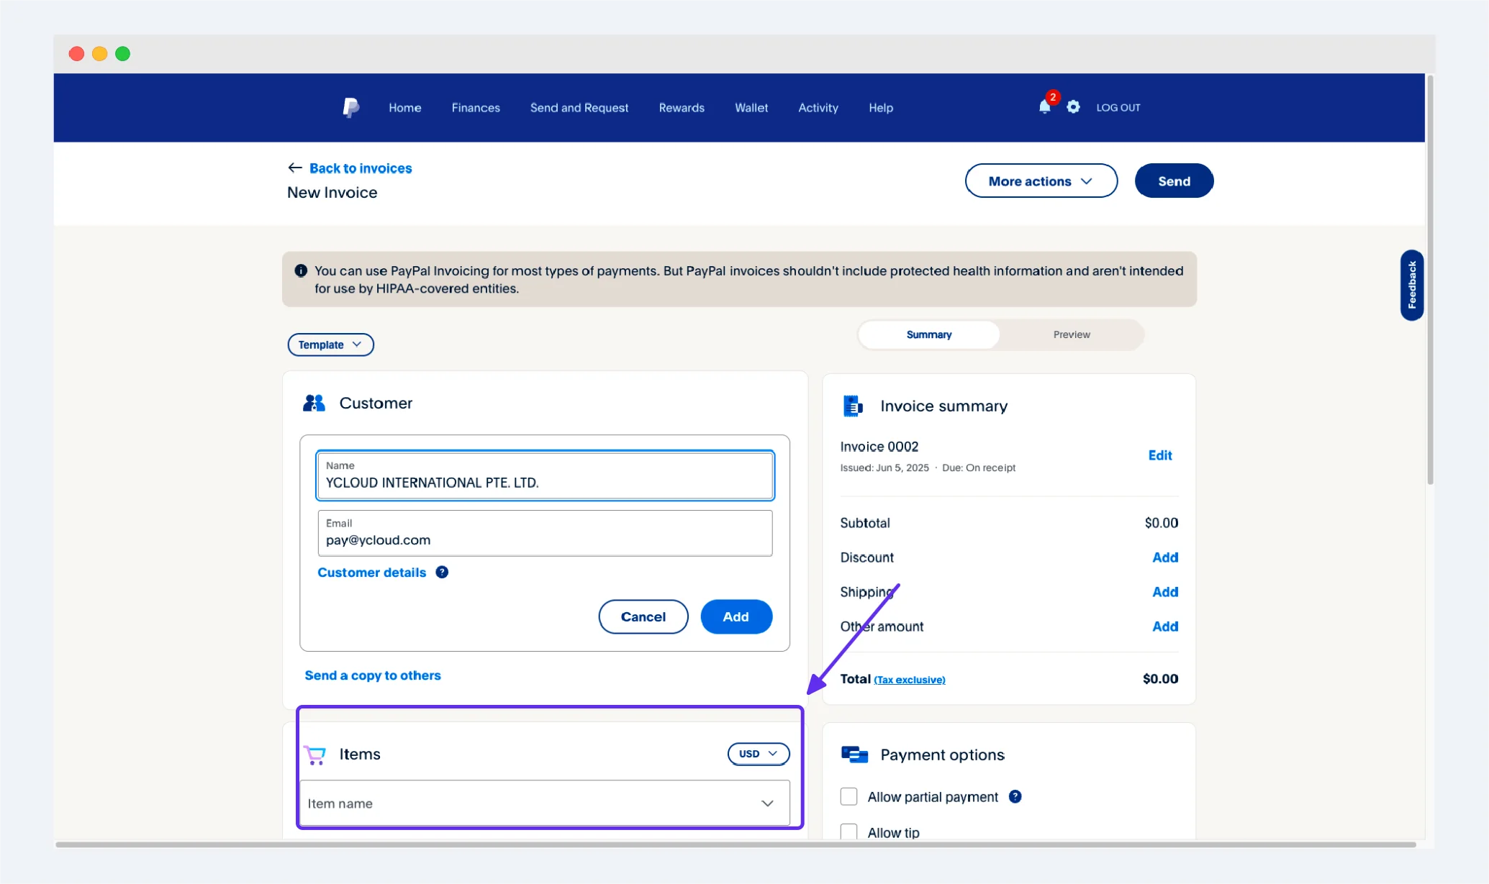Image resolution: width=1489 pixels, height=884 pixels.
Task: Click the Subtotal $0.00 value
Action: [x=1161, y=523]
